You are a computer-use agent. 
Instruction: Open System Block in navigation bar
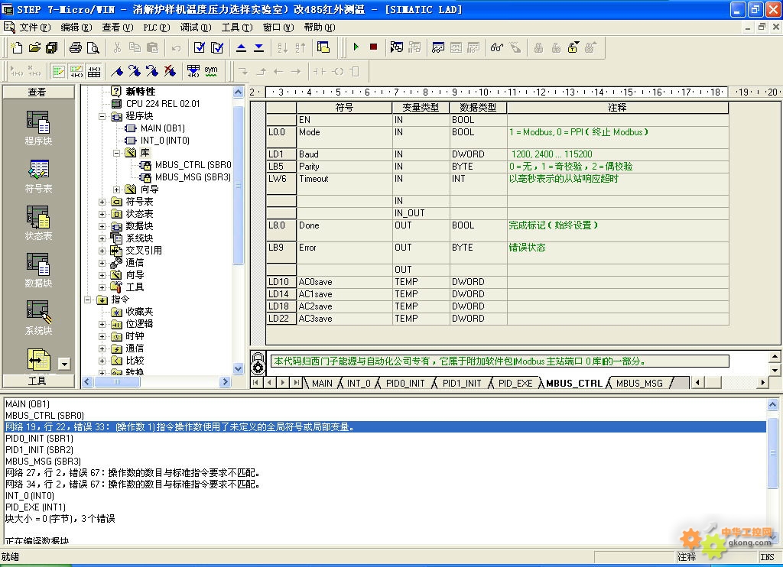click(38, 317)
